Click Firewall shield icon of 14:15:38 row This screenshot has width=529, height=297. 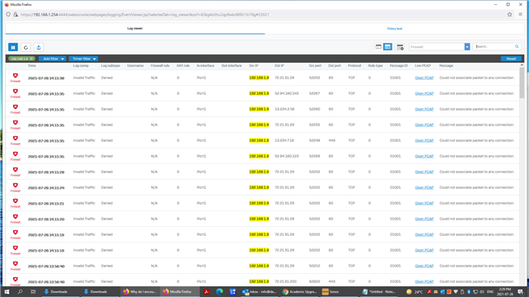click(x=15, y=77)
